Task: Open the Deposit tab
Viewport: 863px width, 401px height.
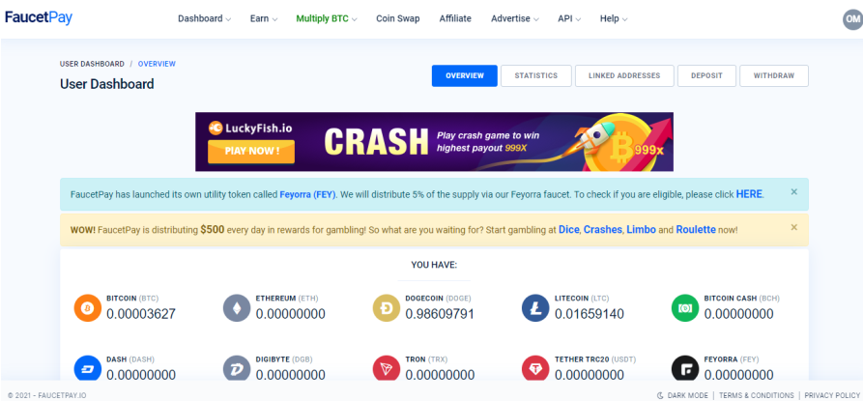Action: pos(706,76)
